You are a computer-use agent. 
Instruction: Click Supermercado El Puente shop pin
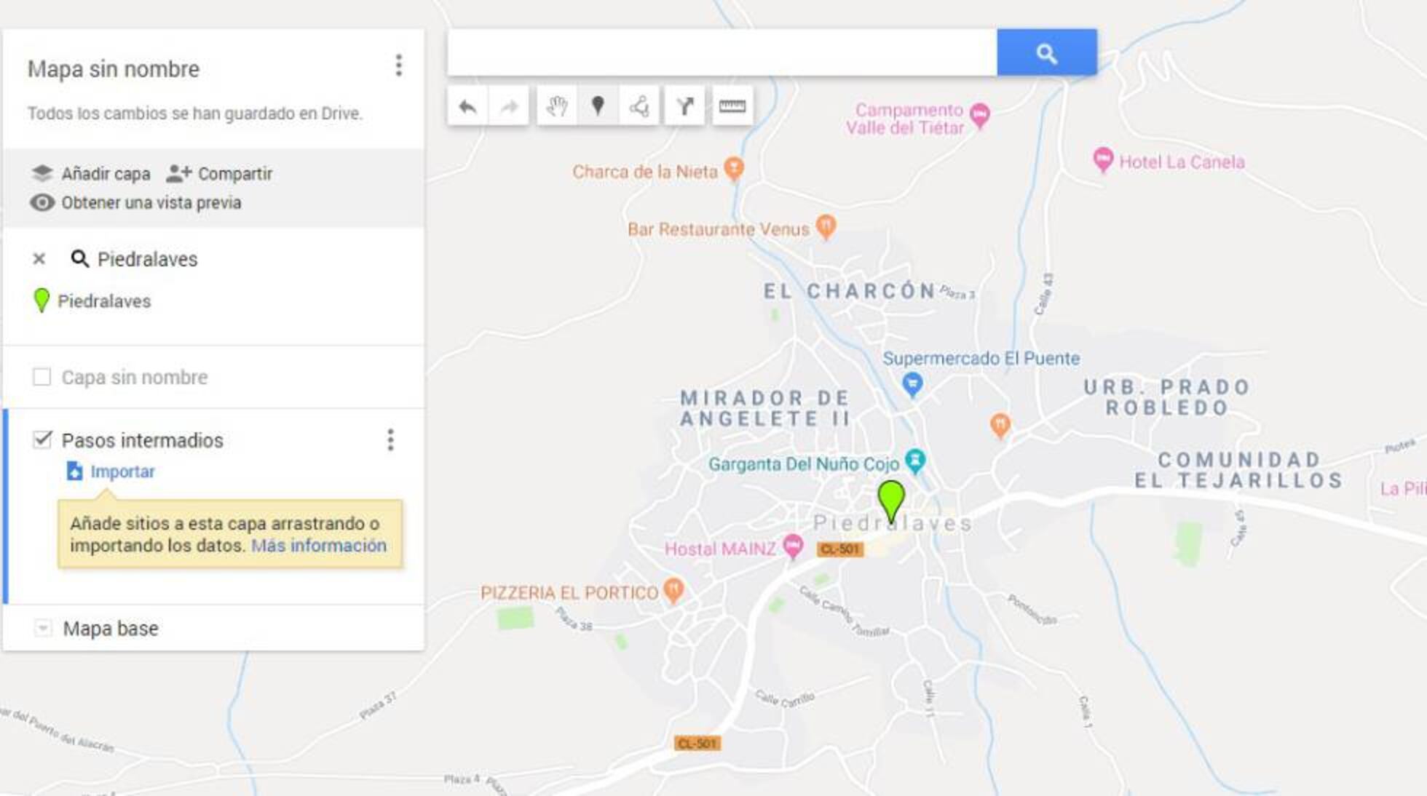(x=912, y=383)
